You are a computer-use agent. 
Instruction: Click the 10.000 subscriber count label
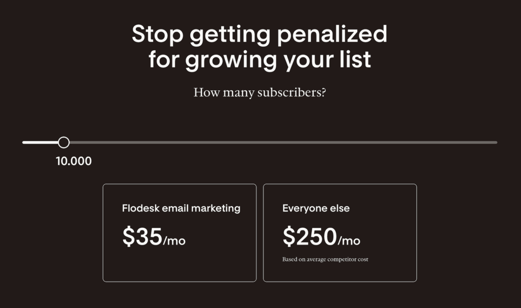click(74, 161)
